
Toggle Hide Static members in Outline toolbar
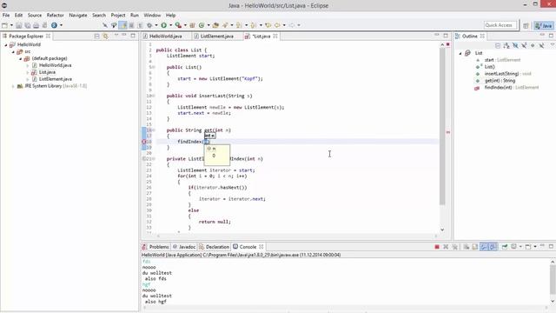[x=524, y=45]
